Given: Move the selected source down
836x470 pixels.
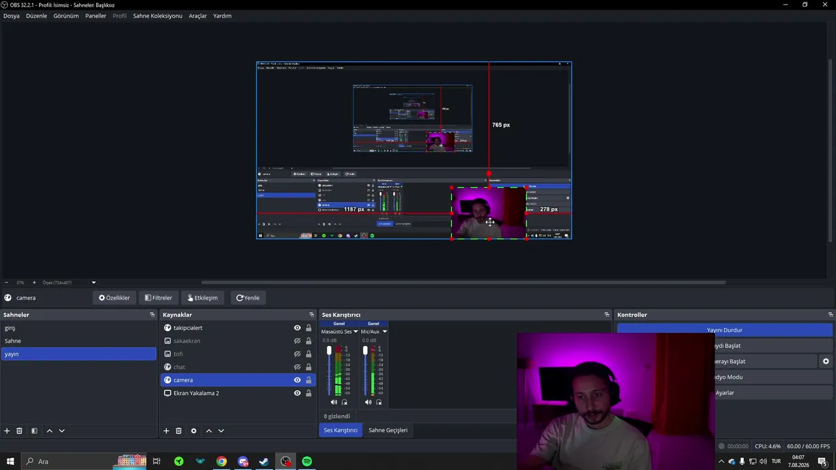Looking at the screenshot, I should (x=221, y=431).
